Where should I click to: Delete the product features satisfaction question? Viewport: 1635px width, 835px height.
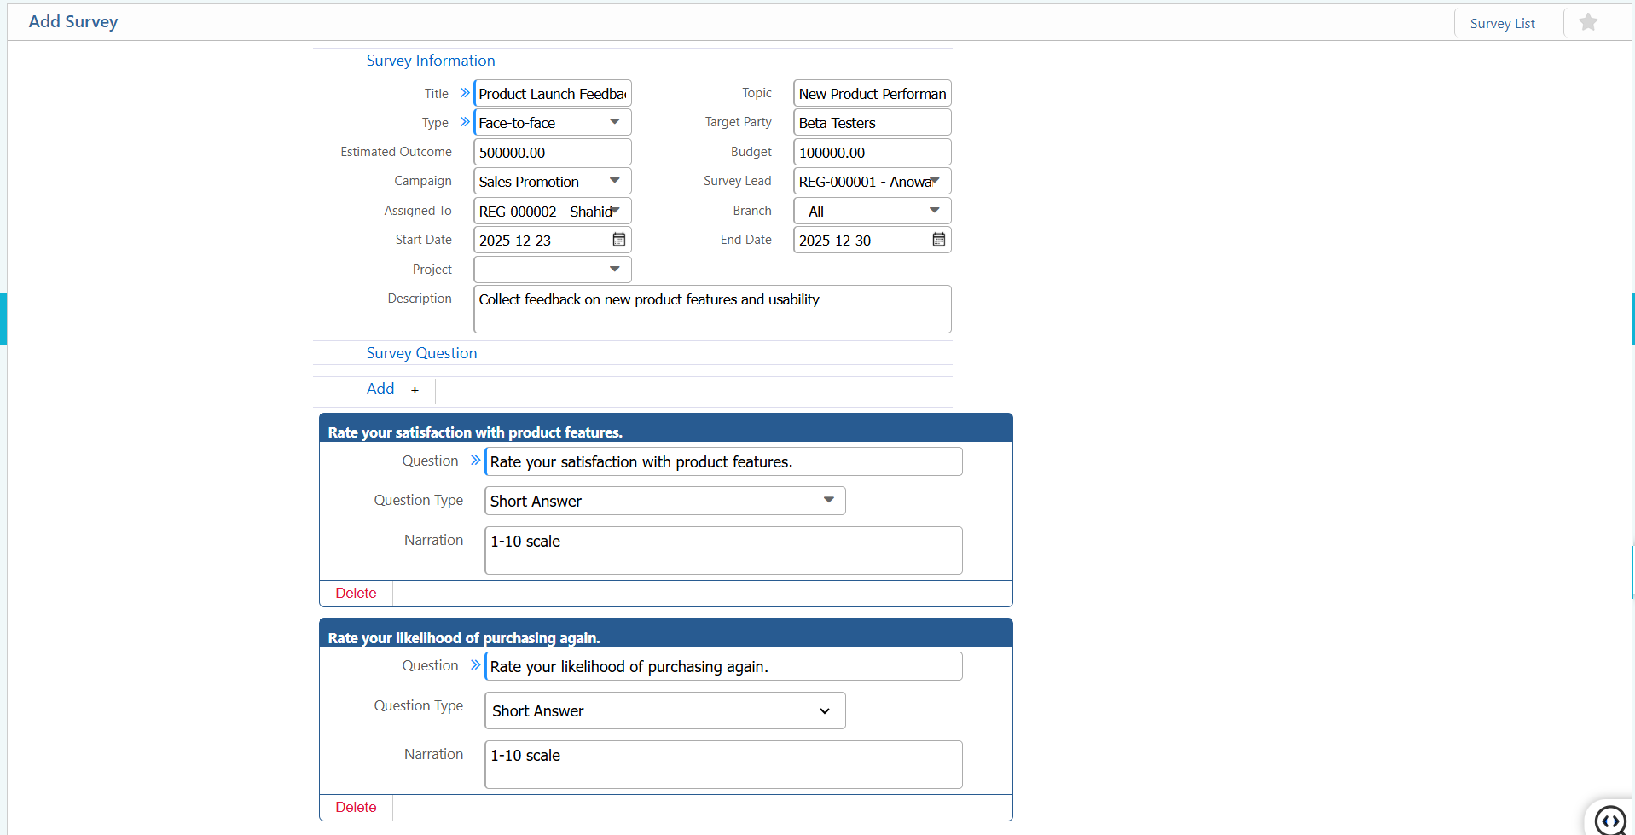pos(355,592)
